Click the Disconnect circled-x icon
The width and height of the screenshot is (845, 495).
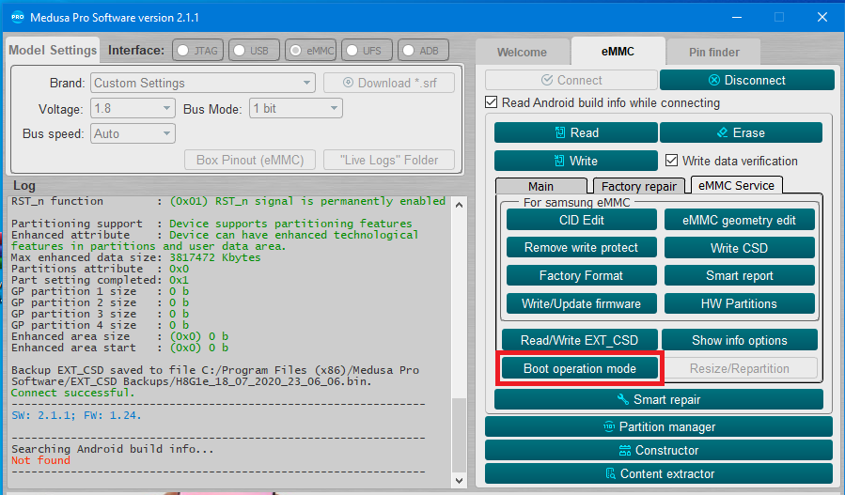[714, 80]
